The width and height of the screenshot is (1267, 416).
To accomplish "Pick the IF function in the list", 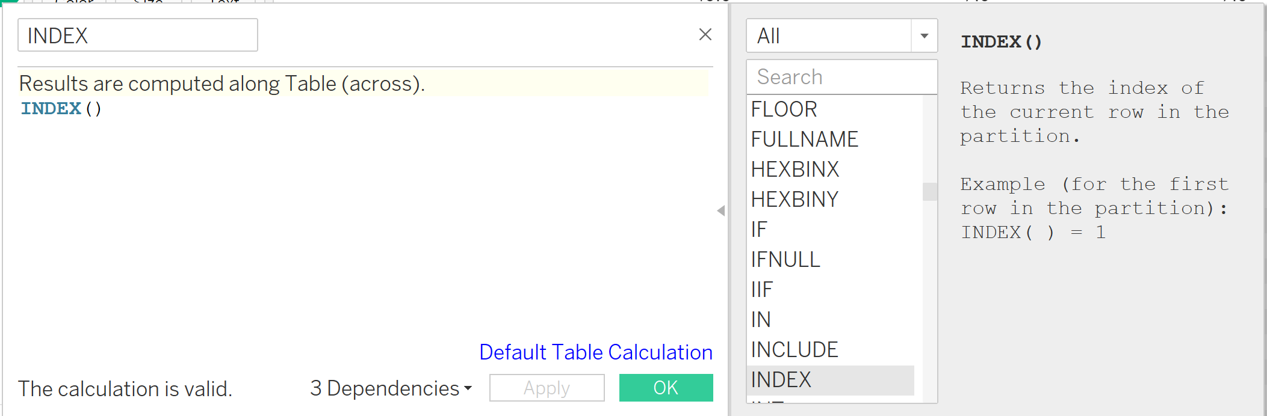I will (759, 230).
